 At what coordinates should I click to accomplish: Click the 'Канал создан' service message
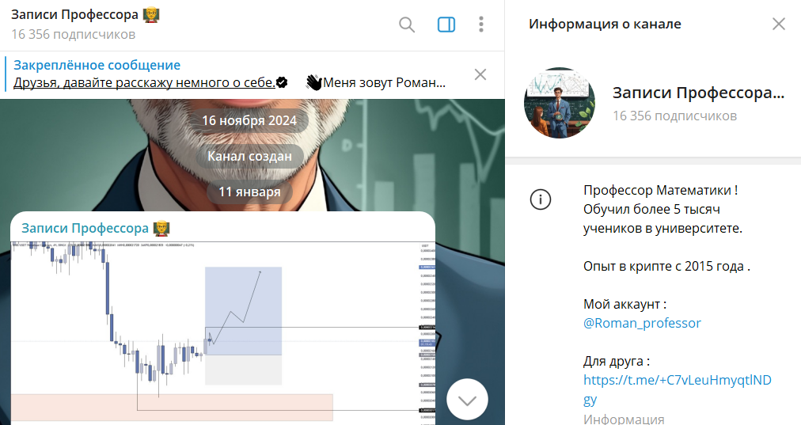(249, 157)
